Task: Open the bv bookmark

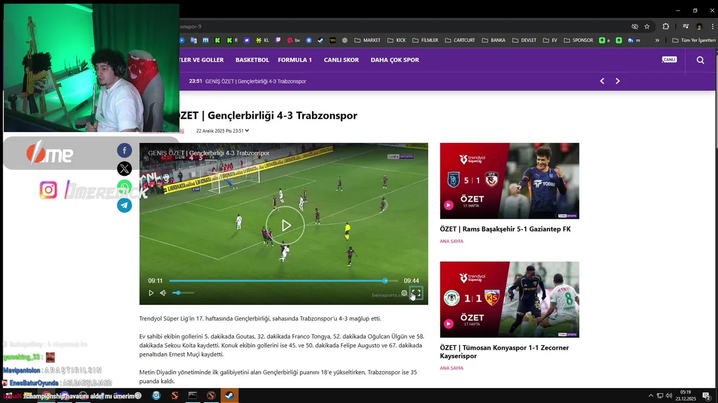Action: tap(293, 40)
